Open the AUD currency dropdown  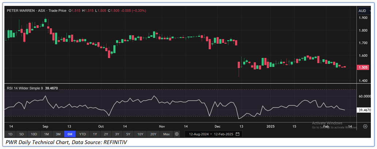pos(364,11)
